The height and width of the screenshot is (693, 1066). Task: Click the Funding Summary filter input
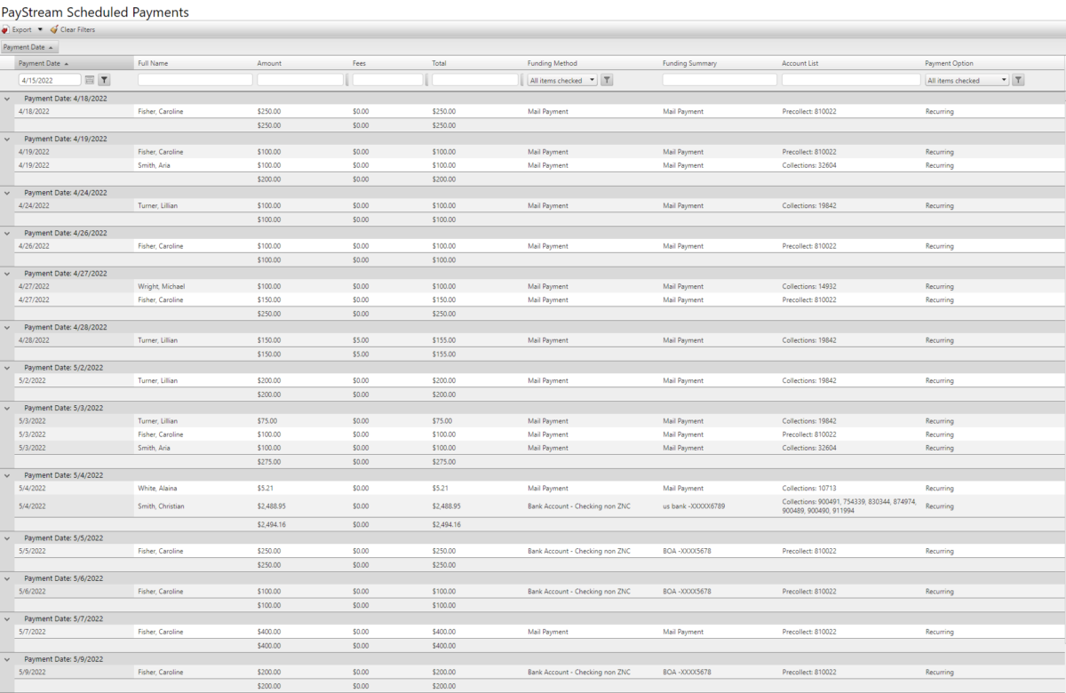pyautogui.click(x=720, y=80)
